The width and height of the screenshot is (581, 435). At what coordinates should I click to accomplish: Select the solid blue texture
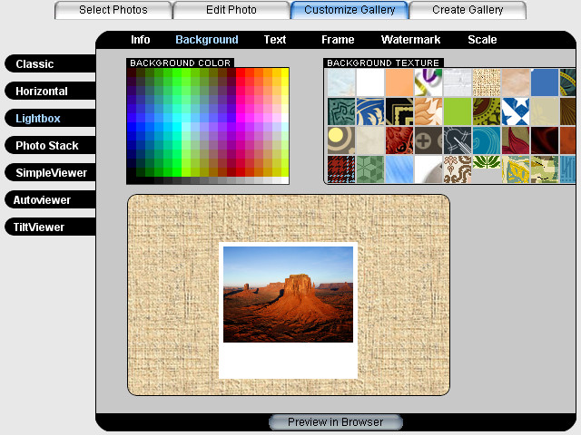[x=545, y=82]
